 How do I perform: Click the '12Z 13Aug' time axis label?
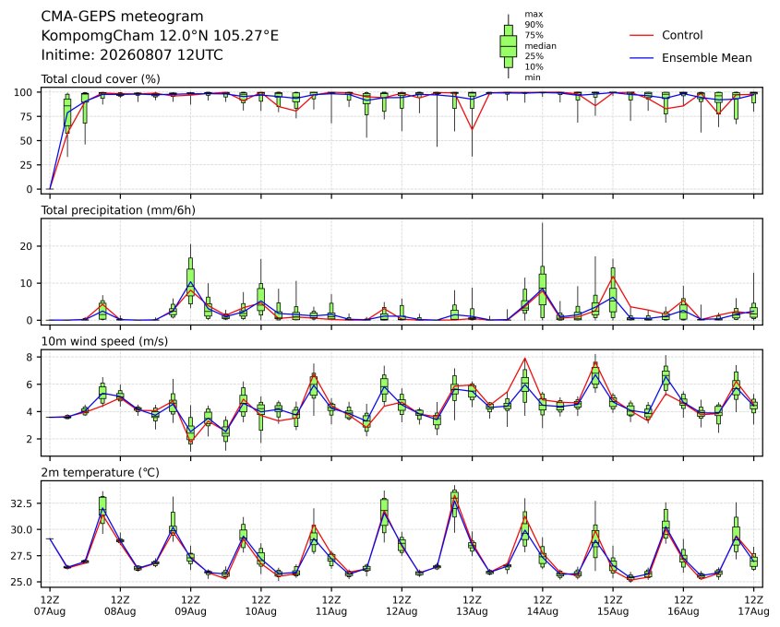point(472,605)
